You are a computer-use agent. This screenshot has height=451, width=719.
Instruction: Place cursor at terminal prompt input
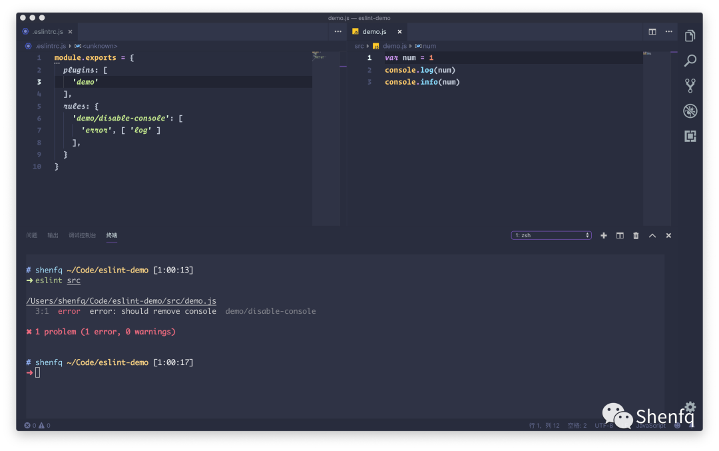point(37,372)
